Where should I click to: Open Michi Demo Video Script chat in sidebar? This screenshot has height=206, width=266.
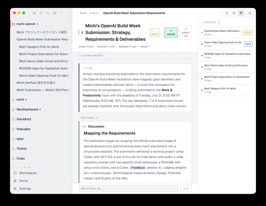(44, 61)
